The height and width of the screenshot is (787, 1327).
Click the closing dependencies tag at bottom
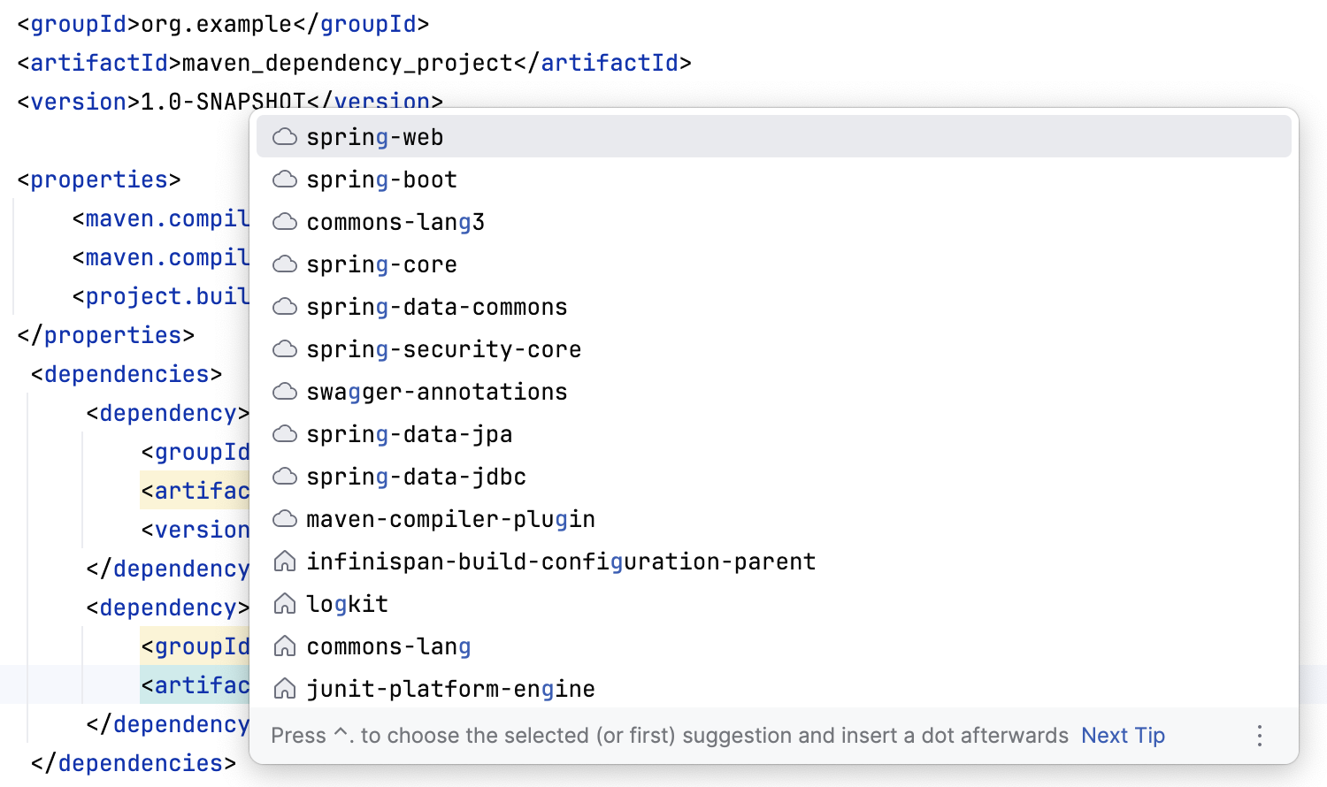click(134, 763)
